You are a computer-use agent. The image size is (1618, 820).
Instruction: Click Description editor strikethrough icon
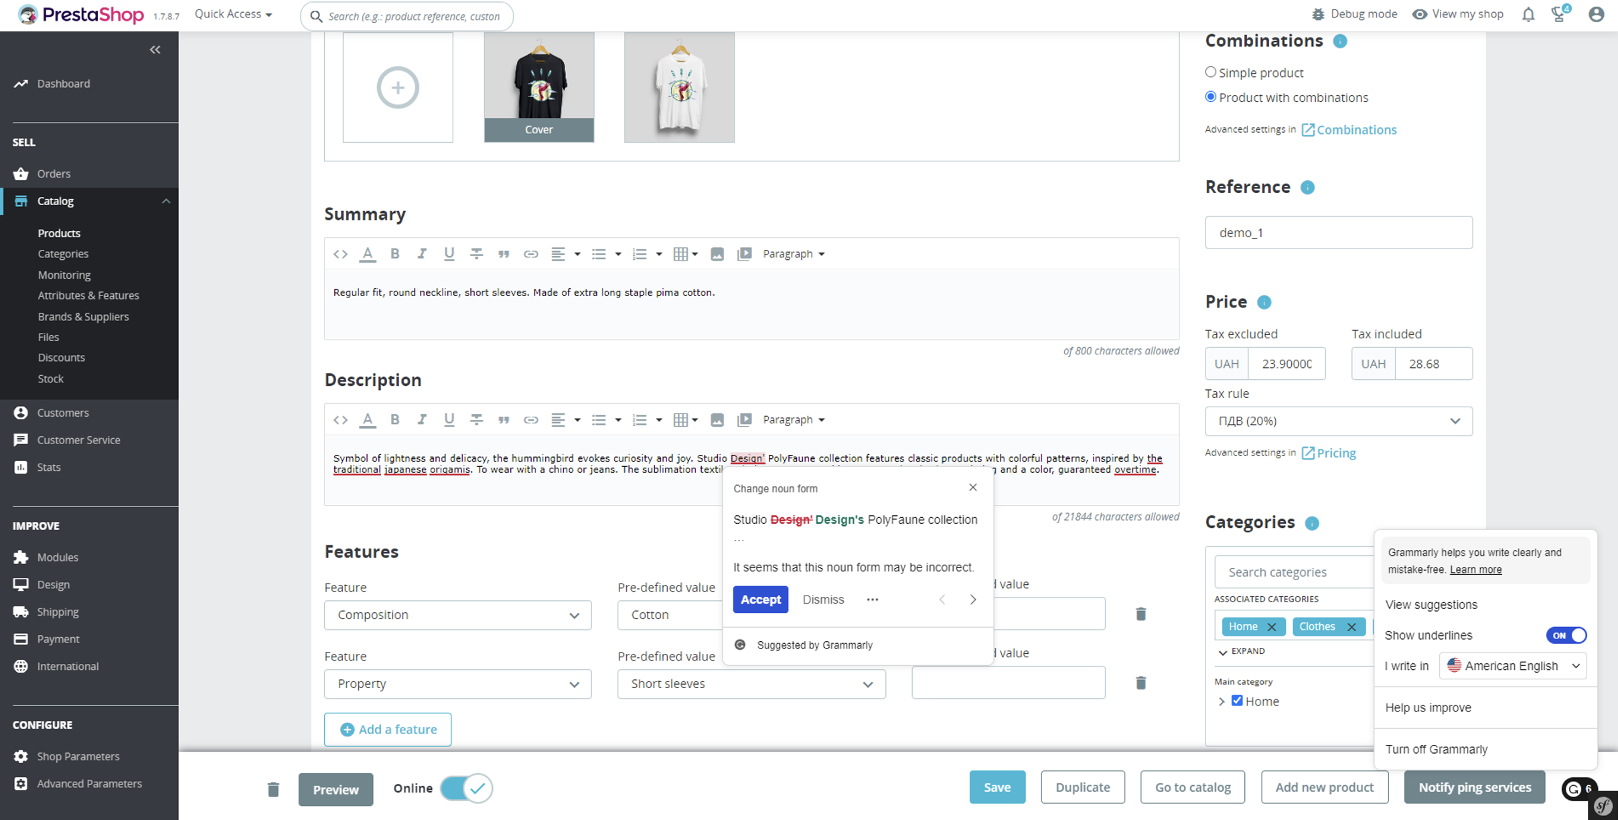tap(476, 420)
